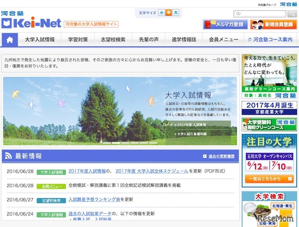299x227 pixels.
Task: Click the メルマガ登録 button
Action: (x=225, y=24)
